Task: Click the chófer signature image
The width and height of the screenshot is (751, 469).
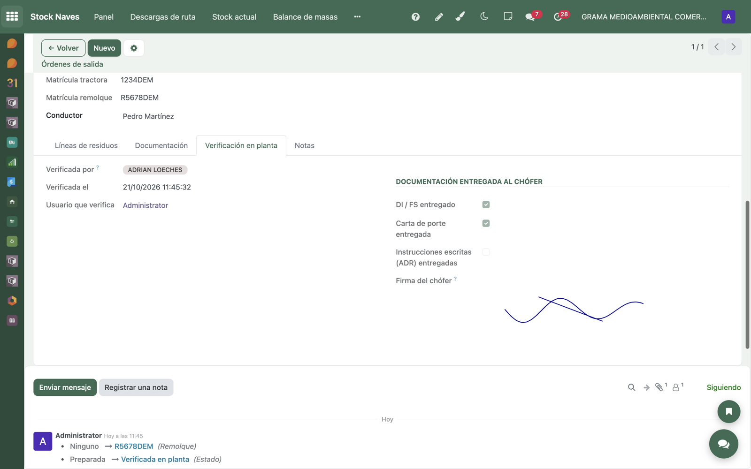Action: click(x=574, y=310)
